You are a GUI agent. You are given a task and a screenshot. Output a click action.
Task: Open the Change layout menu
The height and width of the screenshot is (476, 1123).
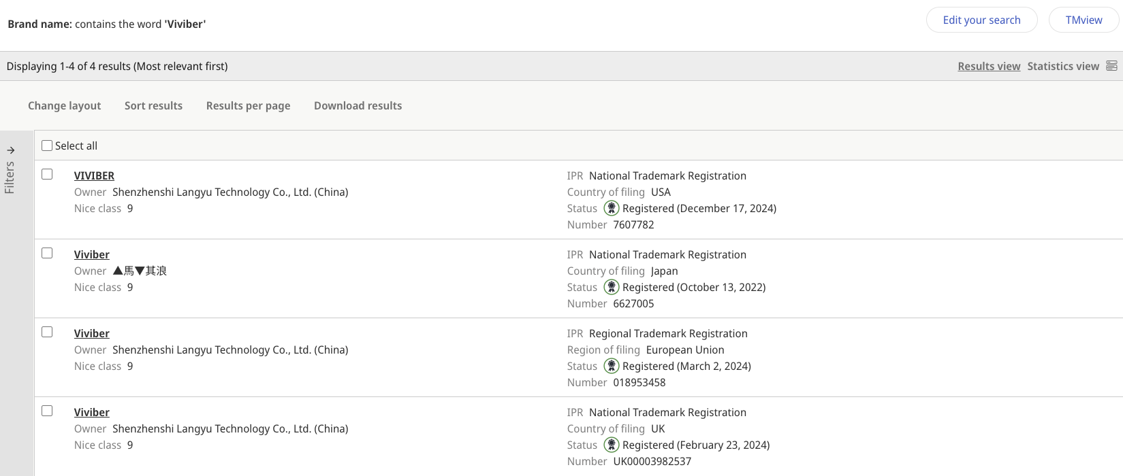(x=65, y=105)
